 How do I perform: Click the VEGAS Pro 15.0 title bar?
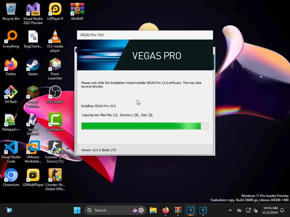145,35
